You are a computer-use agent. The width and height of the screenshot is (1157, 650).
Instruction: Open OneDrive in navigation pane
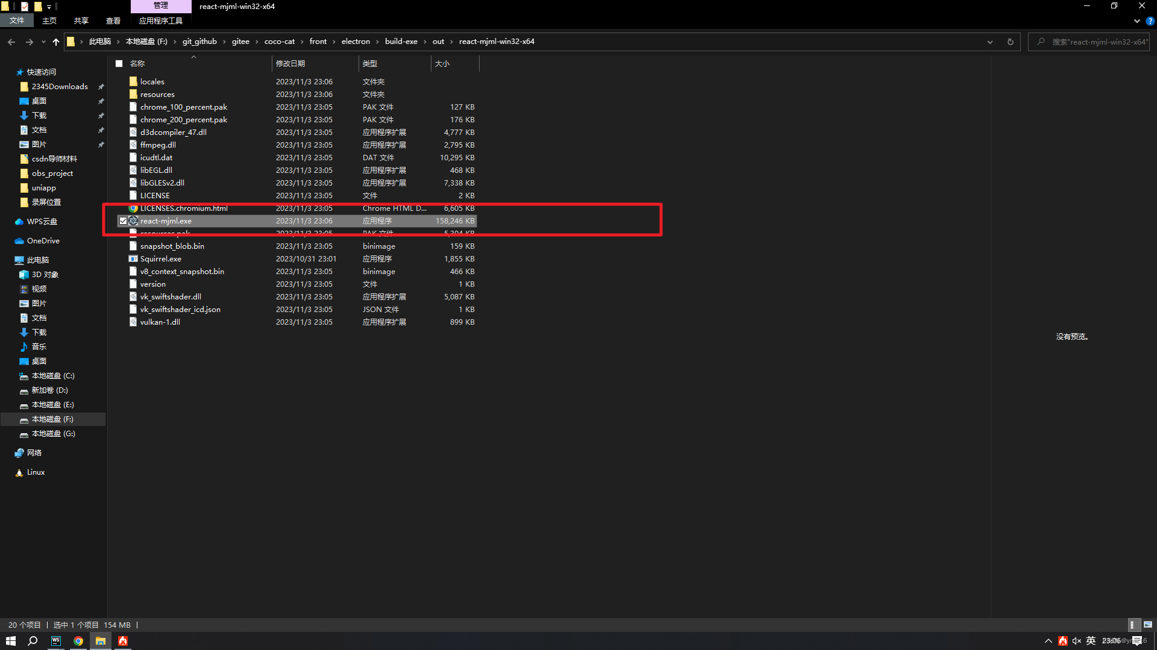pos(43,241)
